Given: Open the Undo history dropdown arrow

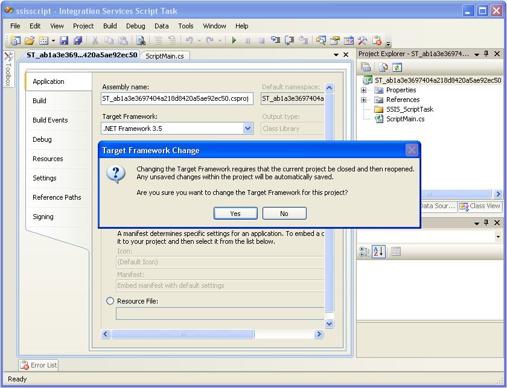Looking at the screenshot, I should tap(199, 40).
